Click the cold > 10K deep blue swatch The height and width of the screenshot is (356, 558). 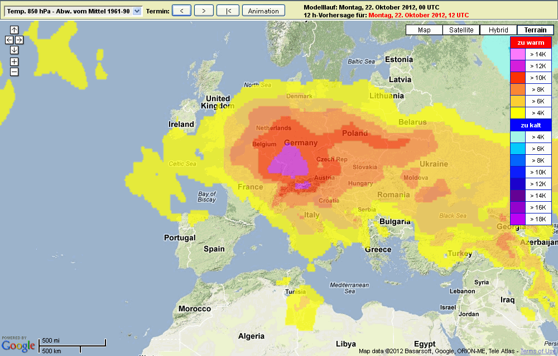(x=518, y=172)
